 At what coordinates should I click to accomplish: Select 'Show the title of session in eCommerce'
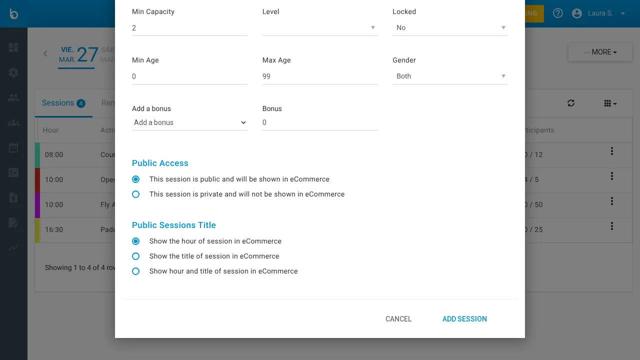click(x=135, y=256)
